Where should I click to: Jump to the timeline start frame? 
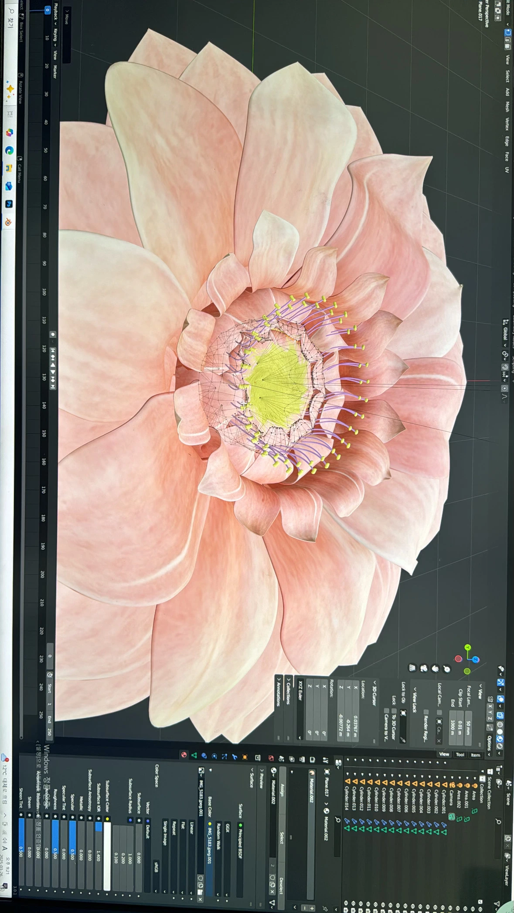click(53, 350)
